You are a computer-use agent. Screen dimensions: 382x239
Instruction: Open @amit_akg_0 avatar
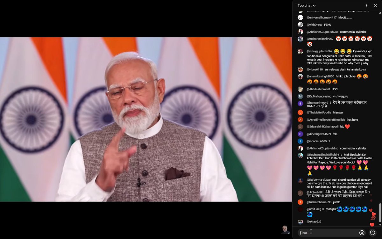coord(300,209)
